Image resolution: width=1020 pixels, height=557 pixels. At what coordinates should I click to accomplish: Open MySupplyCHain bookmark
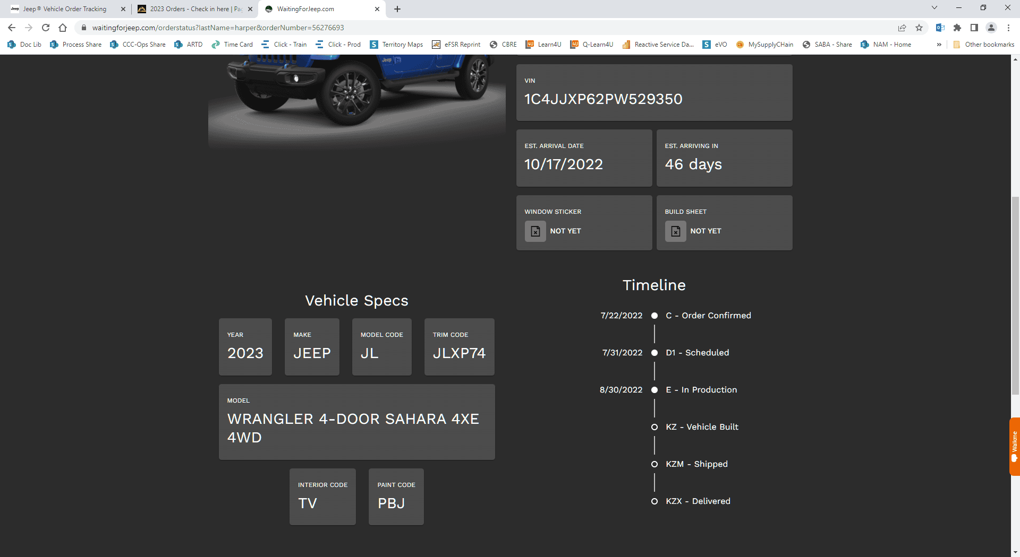(764, 45)
